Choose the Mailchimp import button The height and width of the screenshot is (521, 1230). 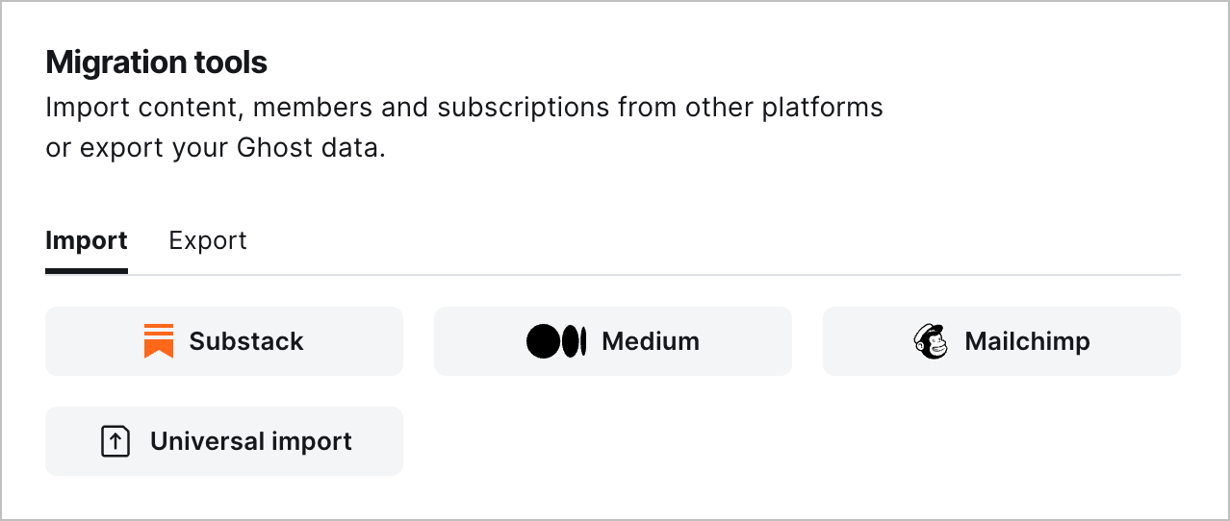tap(1002, 341)
